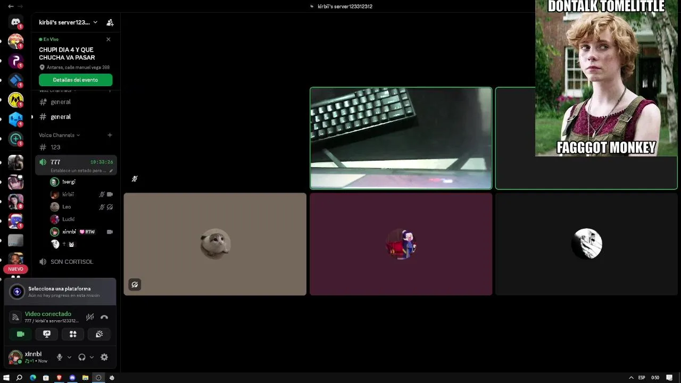Click the NUEVO unread indicator
The width and height of the screenshot is (681, 383).
click(x=15, y=269)
